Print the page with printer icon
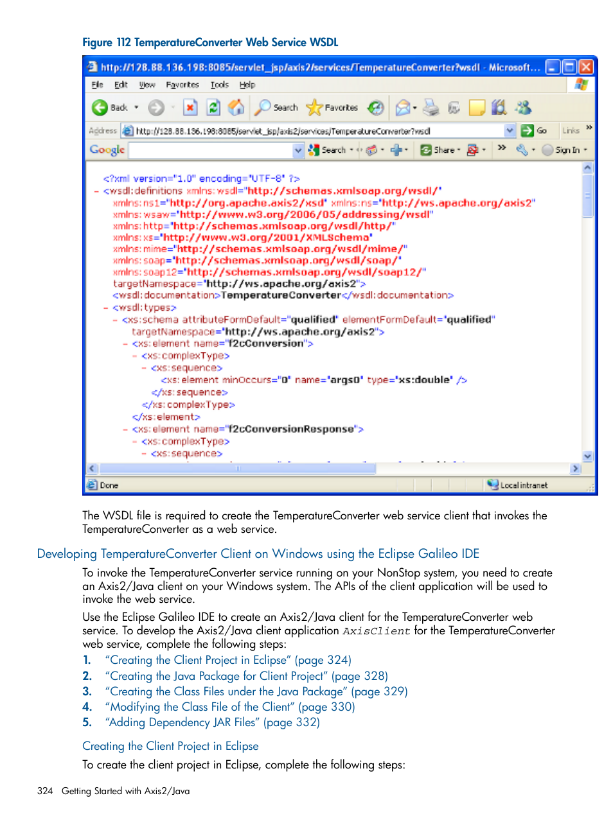Image resolution: width=613 pixels, height=816 pixels. coord(431,108)
